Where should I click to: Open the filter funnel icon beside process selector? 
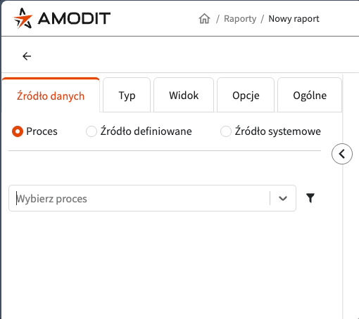pos(310,198)
